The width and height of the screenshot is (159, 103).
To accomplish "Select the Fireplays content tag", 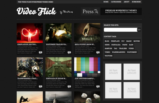I will [115, 41].
